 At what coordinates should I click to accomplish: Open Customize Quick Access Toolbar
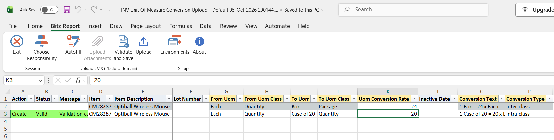(109, 10)
